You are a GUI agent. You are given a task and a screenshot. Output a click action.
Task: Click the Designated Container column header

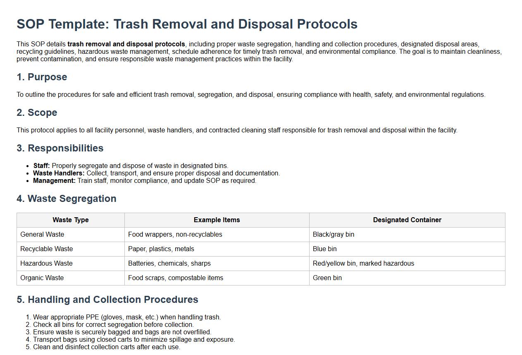407,220
